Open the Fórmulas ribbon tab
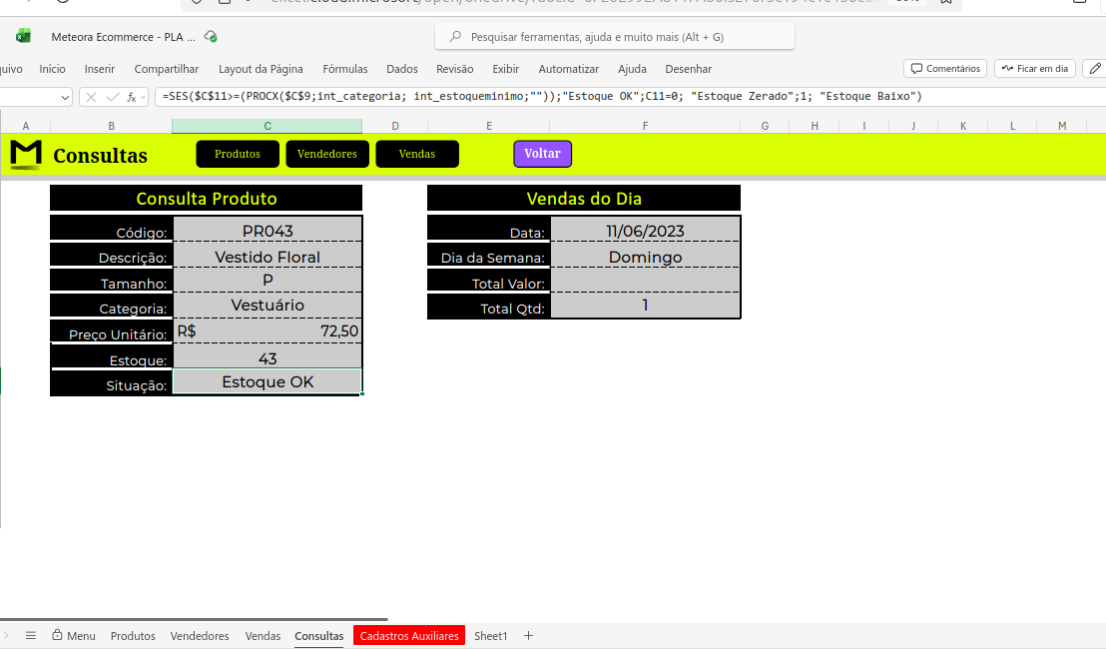 [345, 69]
